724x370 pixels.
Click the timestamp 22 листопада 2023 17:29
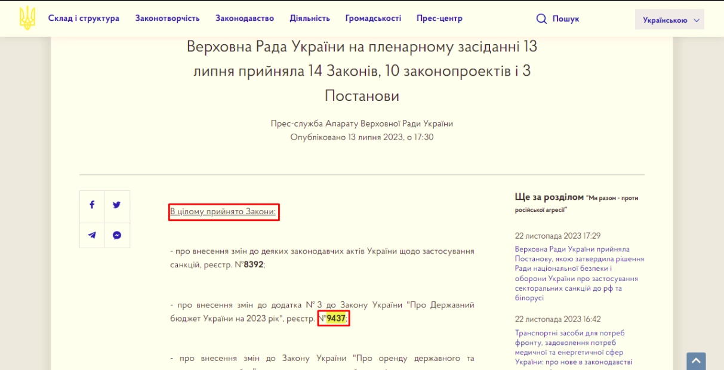[557, 236]
